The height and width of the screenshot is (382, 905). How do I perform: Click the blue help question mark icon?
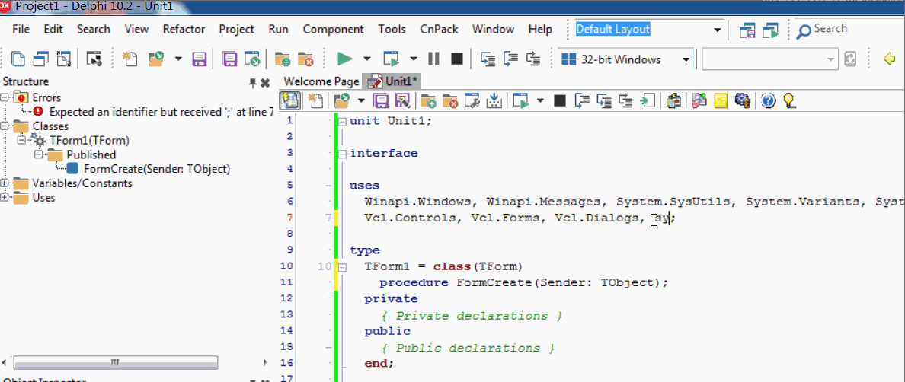(768, 100)
